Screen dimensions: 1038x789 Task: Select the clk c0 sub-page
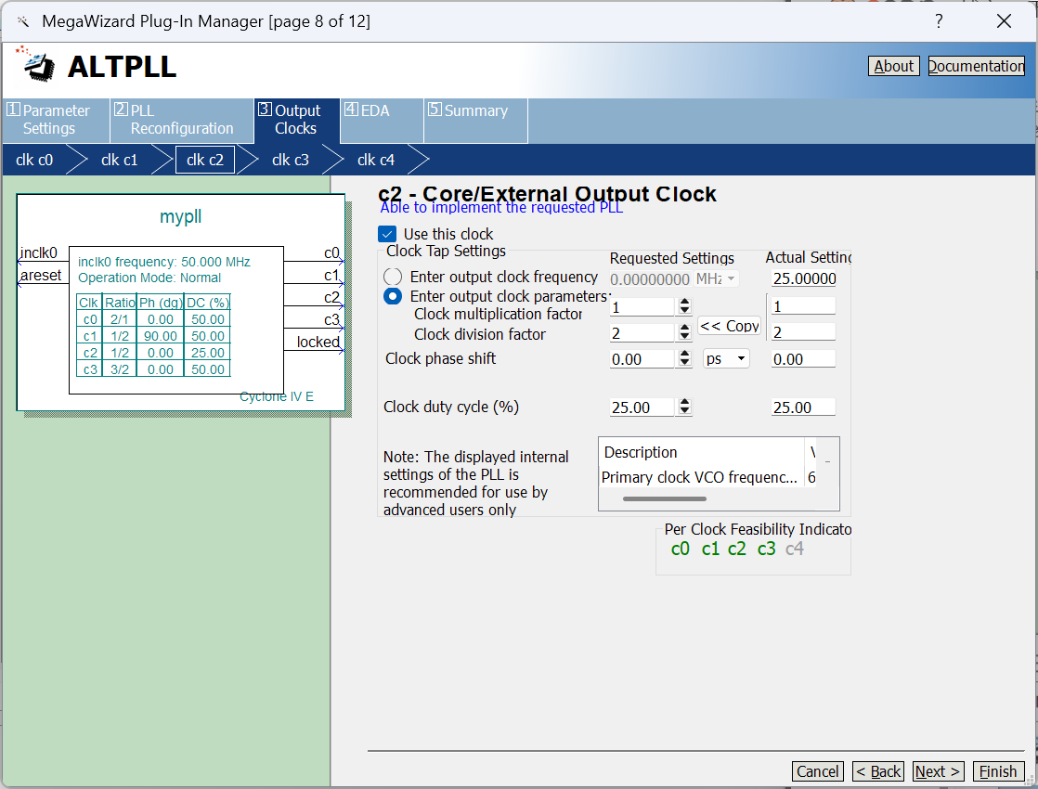click(34, 161)
